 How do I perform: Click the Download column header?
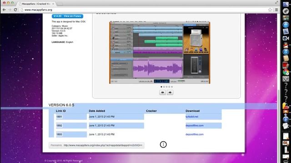193,111
